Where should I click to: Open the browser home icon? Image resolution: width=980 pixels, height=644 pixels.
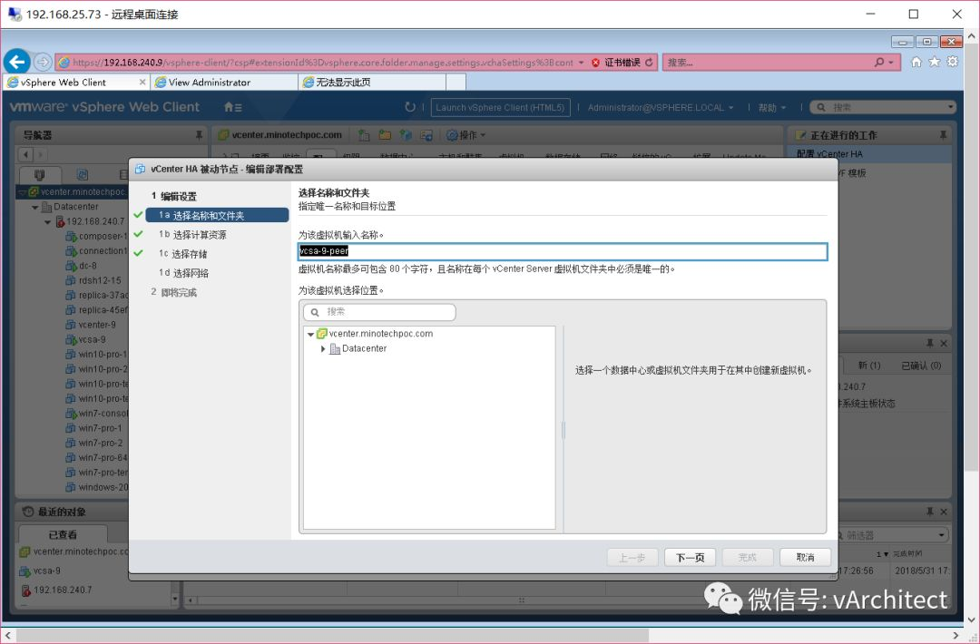916,62
